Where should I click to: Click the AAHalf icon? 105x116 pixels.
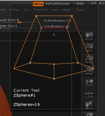coord(89,71)
